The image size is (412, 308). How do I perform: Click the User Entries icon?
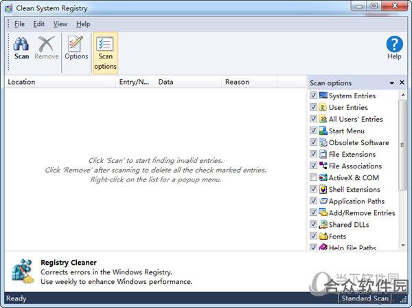pos(323,107)
